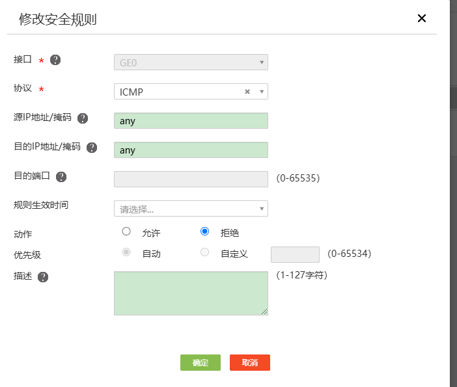457x387 pixels.
Task: Click inside the 描述 text area
Action: pos(190,293)
